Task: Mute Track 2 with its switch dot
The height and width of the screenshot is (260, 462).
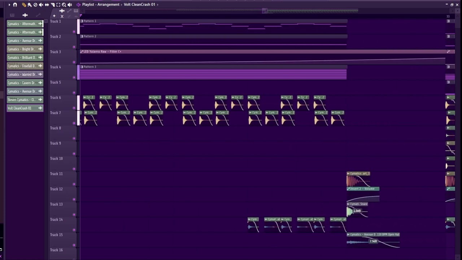Action: point(74,47)
